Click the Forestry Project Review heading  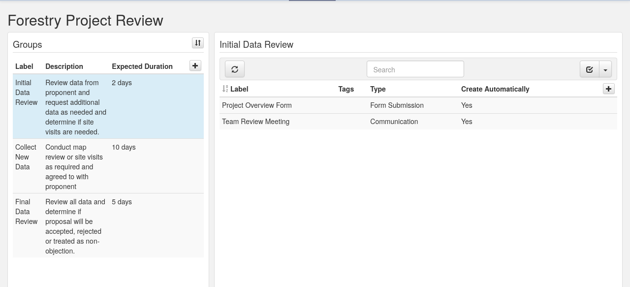pos(86,21)
